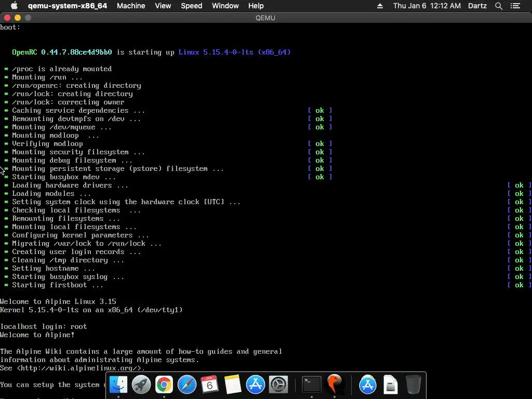532x399 pixels.
Task: Open the Notification Center list icon
Action: pyautogui.click(x=515, y=6)
